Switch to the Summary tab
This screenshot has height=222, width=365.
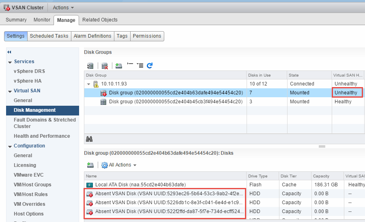(x=16, y=20)
